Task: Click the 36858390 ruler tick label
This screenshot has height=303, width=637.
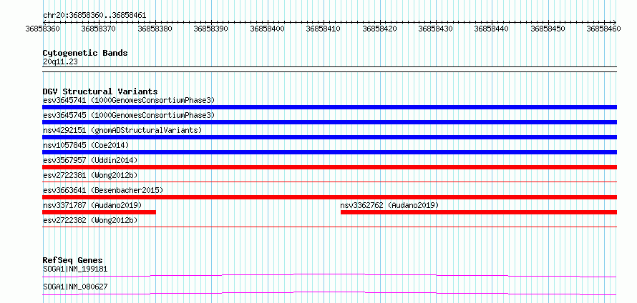Action: click(x=211, y=29)
